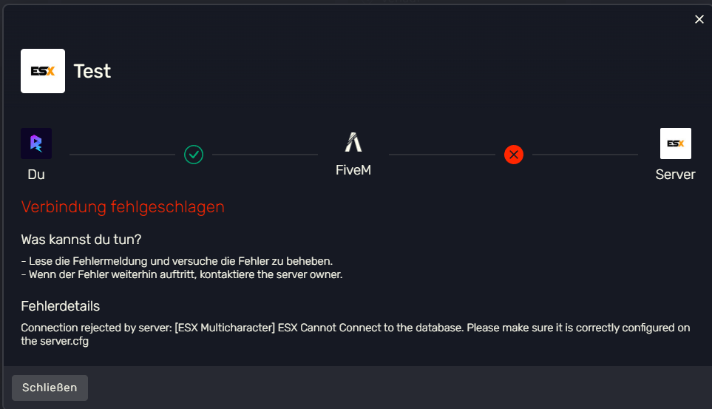Screen dimensions: 712x409
Task: Click the kontaktiere the server owner line
Action: [x=182, y=274]
